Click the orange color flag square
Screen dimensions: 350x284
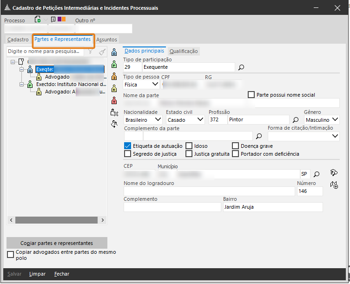pos(64,19)
